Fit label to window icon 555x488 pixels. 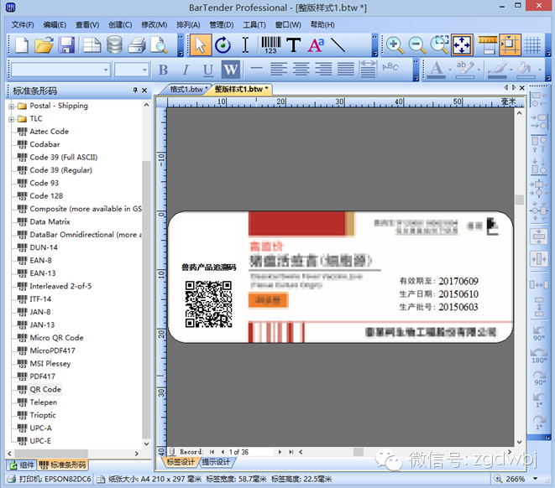[462, 45]
